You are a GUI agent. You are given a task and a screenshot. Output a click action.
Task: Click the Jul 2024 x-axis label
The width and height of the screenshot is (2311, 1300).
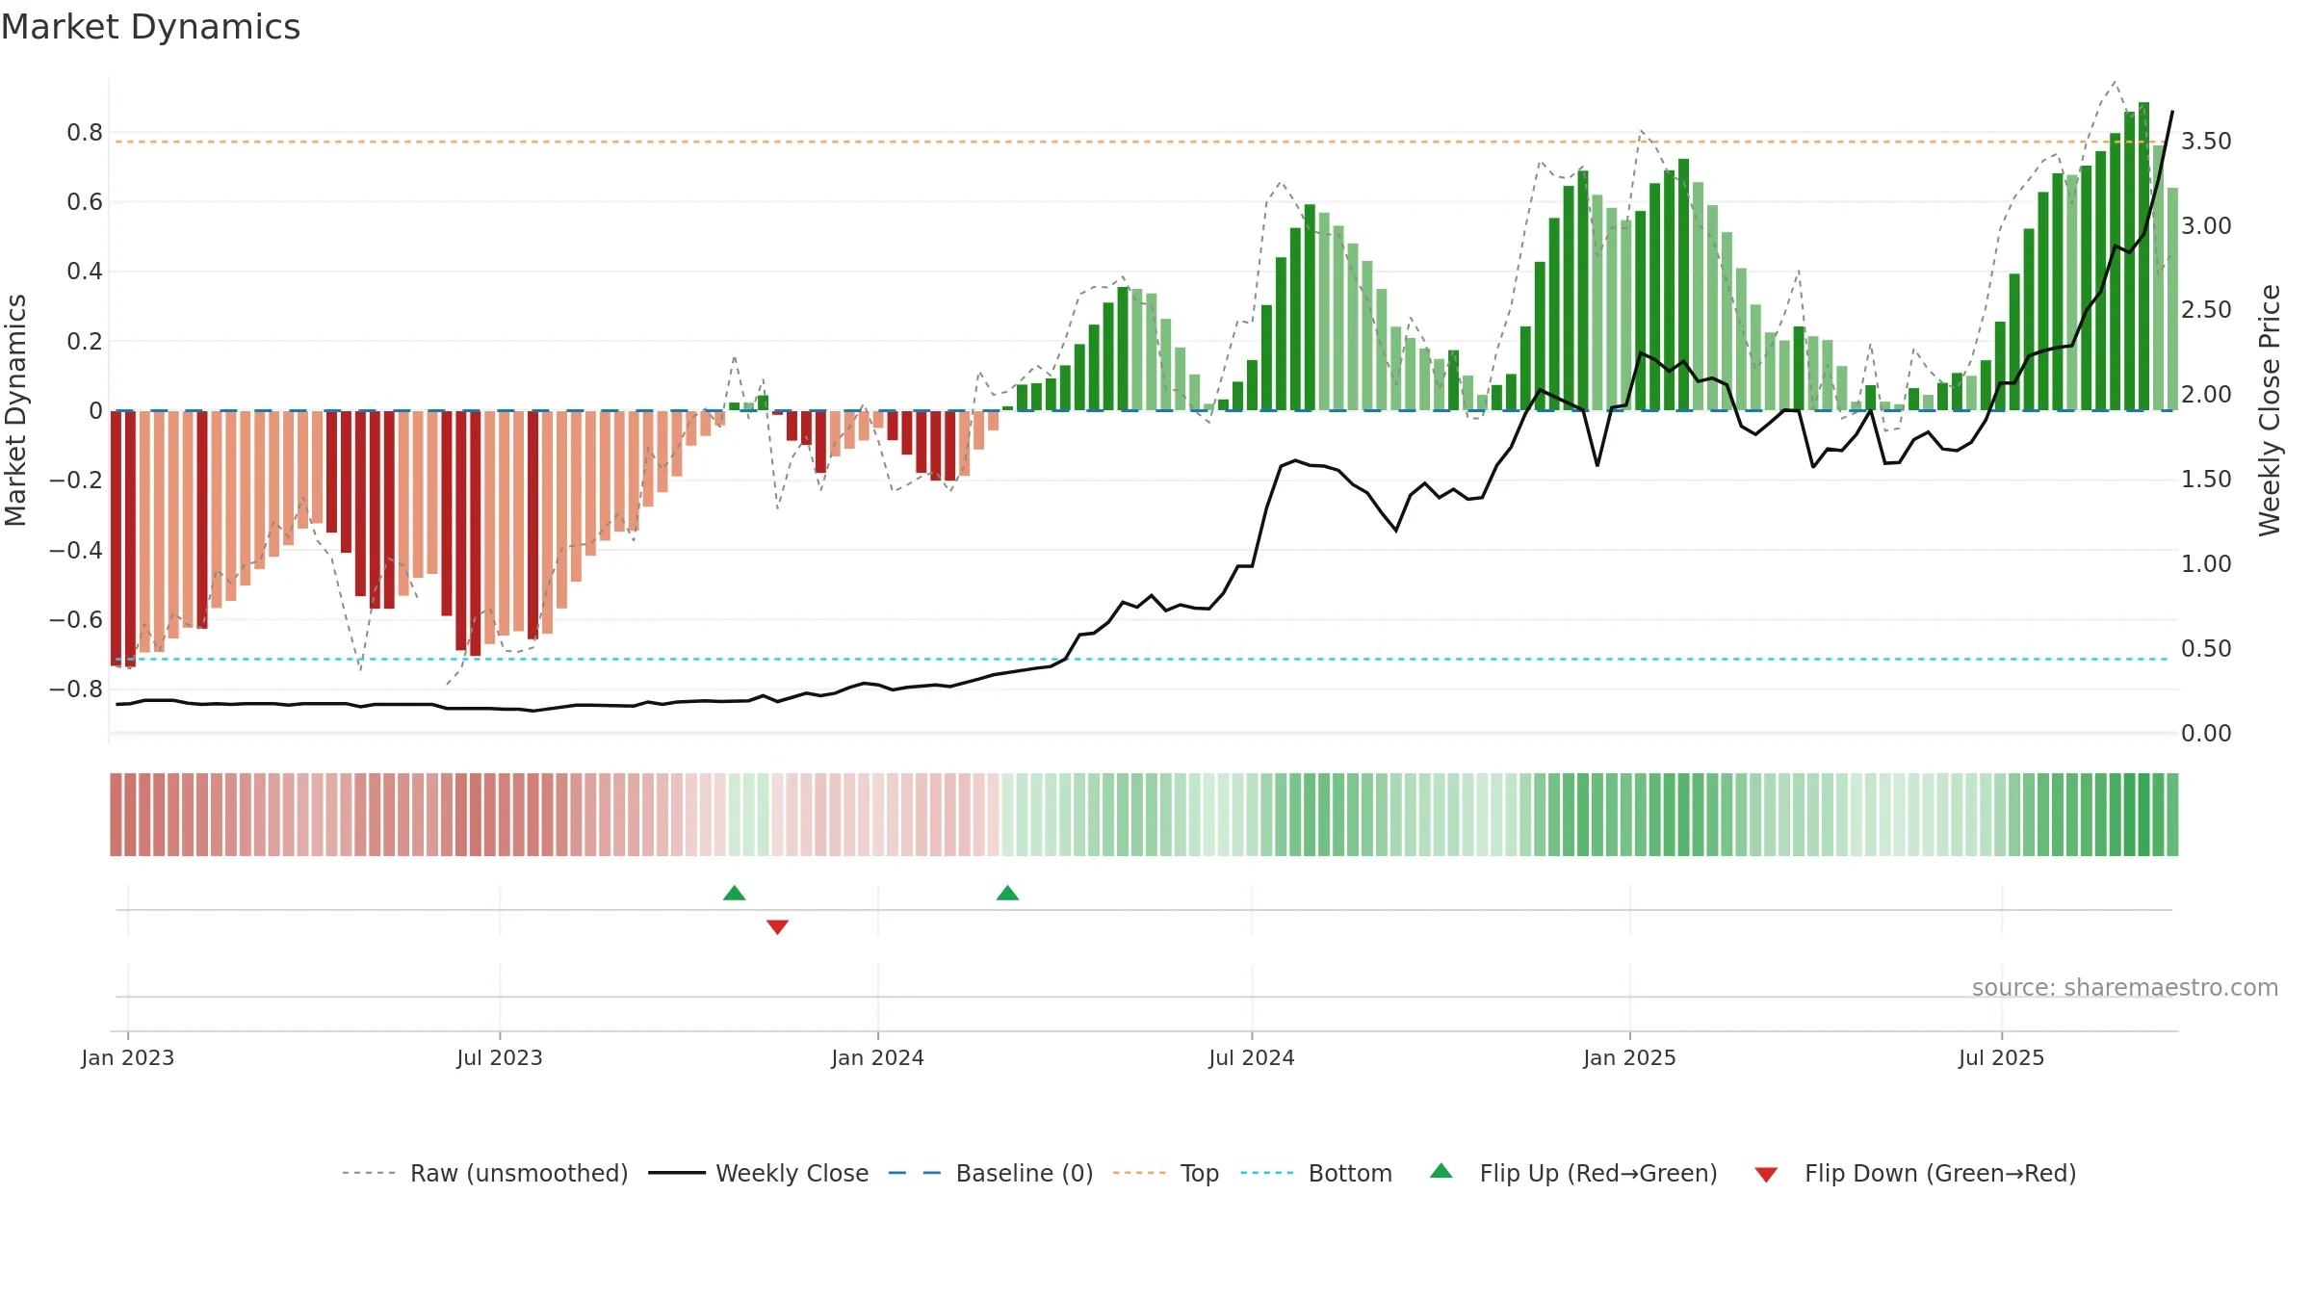click(1252, 1057)
